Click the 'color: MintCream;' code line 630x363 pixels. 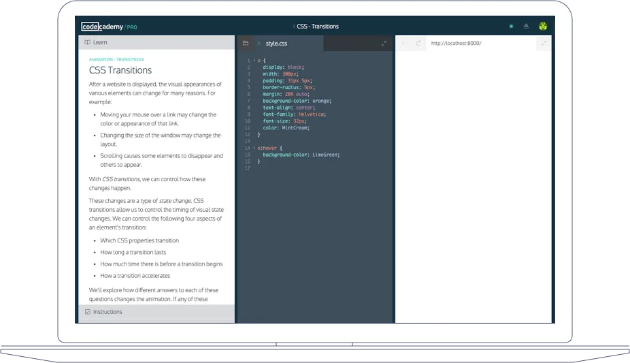click(x=286, y=128)
